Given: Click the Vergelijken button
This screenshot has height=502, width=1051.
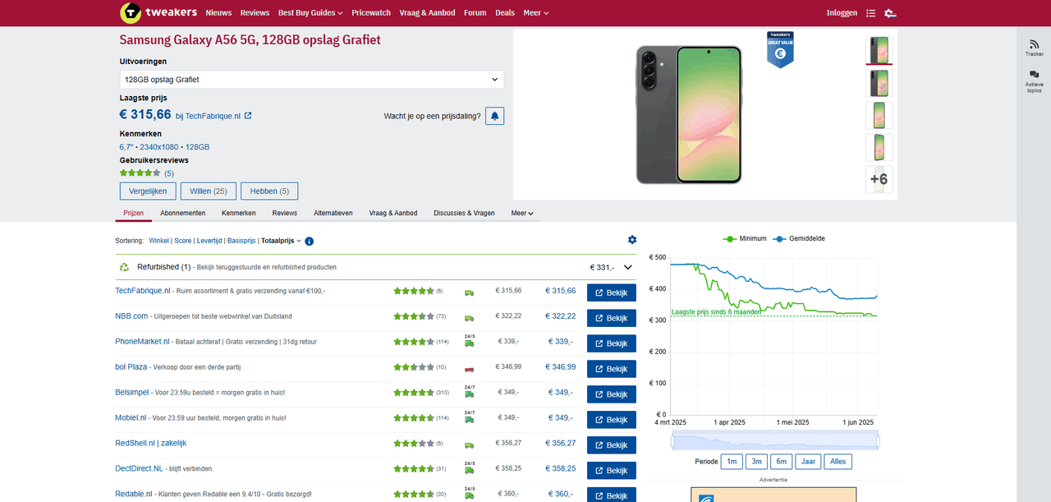Looking at the screenshot, I should pyautogui.click(x=148, y=191).
